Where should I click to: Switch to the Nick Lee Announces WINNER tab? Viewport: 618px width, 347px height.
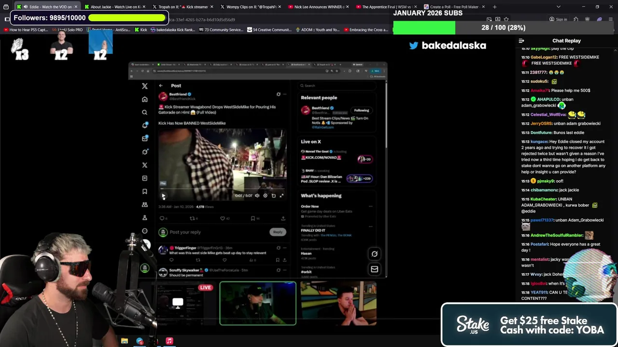click(x=319, y=7)
